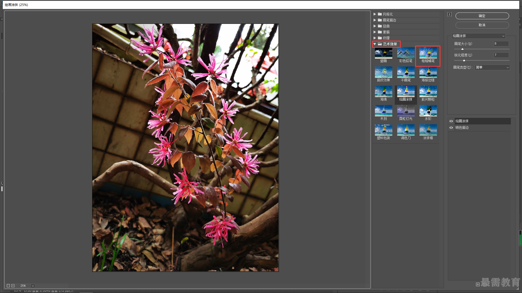
Task: Select the 水彩 filter thumbnail
Action: [428, 111]
